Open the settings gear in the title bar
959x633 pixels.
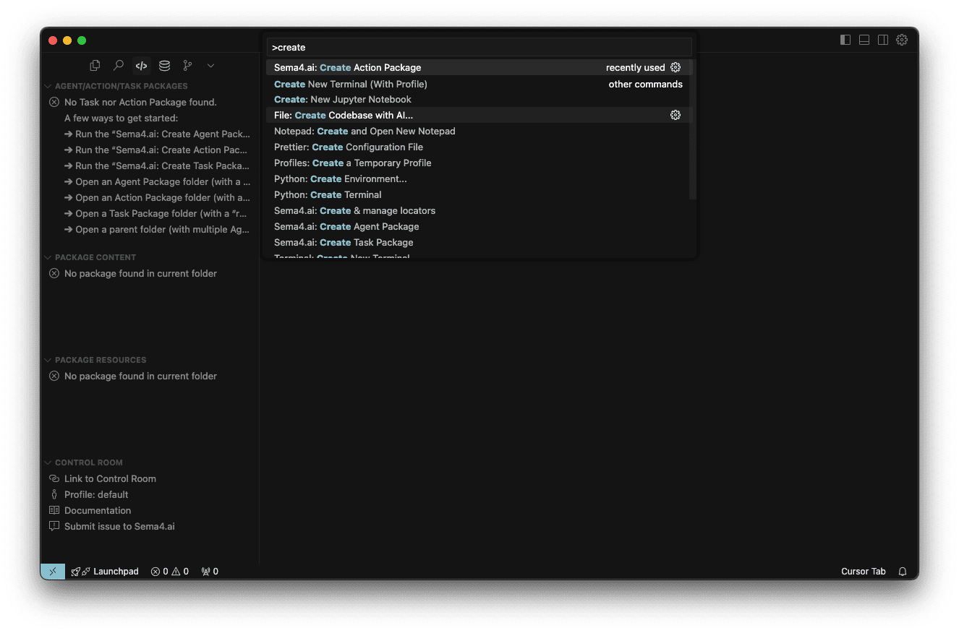pos(902,40)
